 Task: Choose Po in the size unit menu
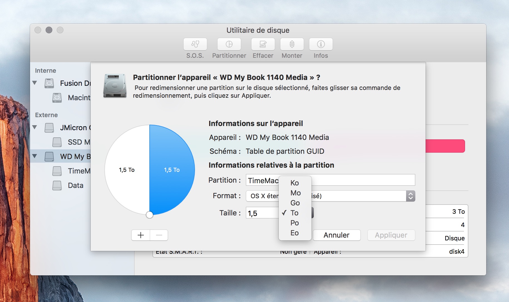[x=295, y=223]
